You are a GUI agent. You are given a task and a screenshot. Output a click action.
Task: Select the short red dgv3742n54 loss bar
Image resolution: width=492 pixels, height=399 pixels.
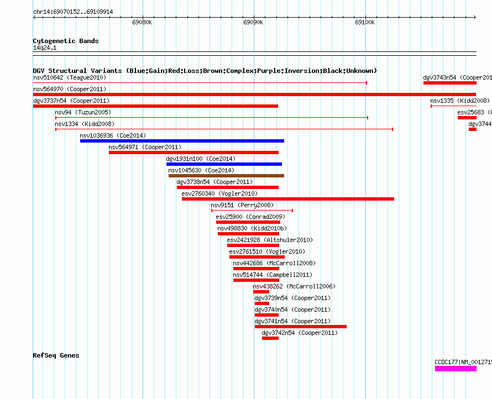pyautogui.click(x=270, y=338)
